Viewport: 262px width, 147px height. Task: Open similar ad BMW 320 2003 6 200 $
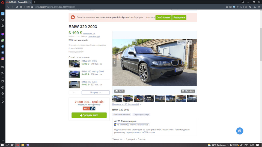(89, 64)
